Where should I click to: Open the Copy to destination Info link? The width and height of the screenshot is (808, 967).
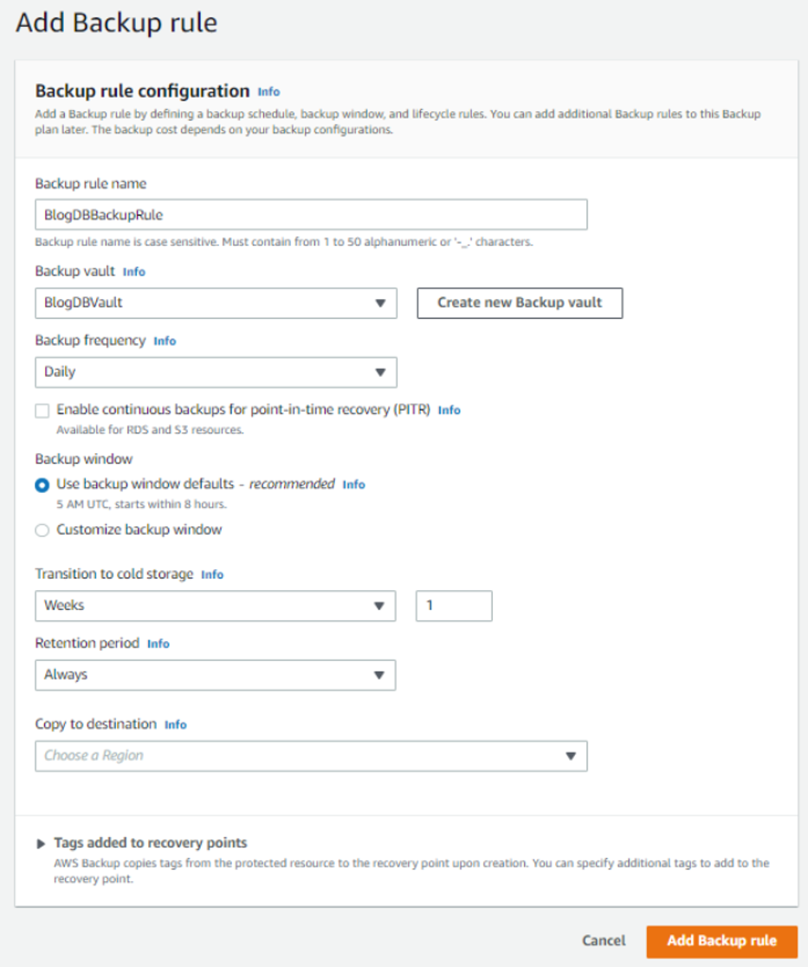pyautogui.click(x=175, y=724)
